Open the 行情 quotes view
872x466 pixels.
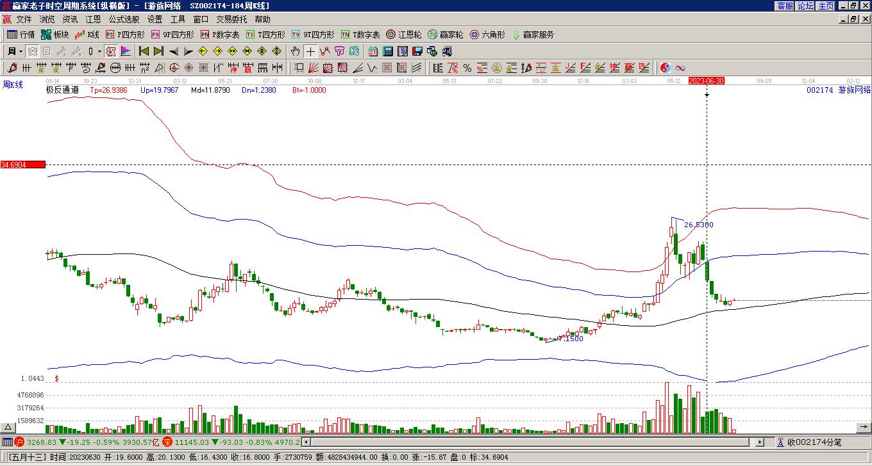pos(21,35)
